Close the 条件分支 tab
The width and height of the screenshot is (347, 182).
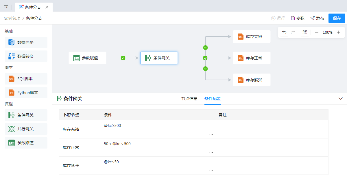pos(47,7)
